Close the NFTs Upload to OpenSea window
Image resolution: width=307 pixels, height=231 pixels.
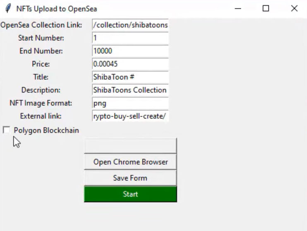click(x=294, y=9)
